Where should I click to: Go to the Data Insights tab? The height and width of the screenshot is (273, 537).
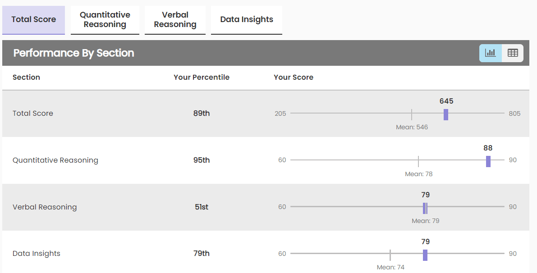(x=247, y=19)
